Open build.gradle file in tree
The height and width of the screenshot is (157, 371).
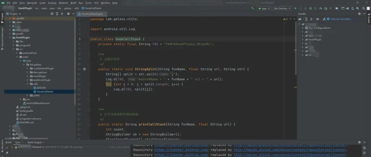pyautogui.click(x=26, y=111)
